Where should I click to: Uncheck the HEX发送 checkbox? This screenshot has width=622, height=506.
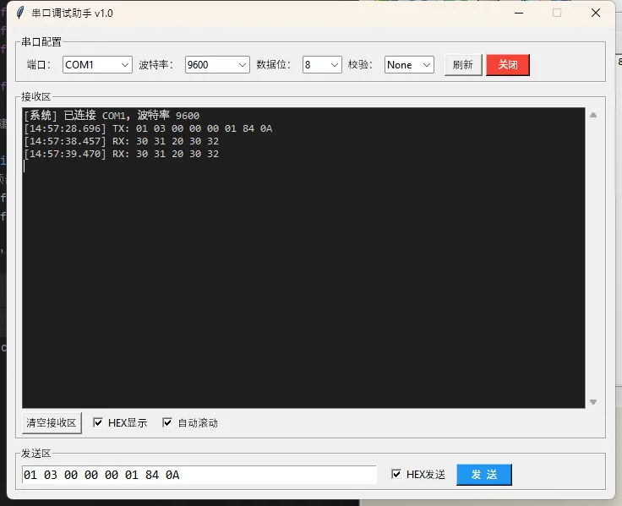point(396,475)
